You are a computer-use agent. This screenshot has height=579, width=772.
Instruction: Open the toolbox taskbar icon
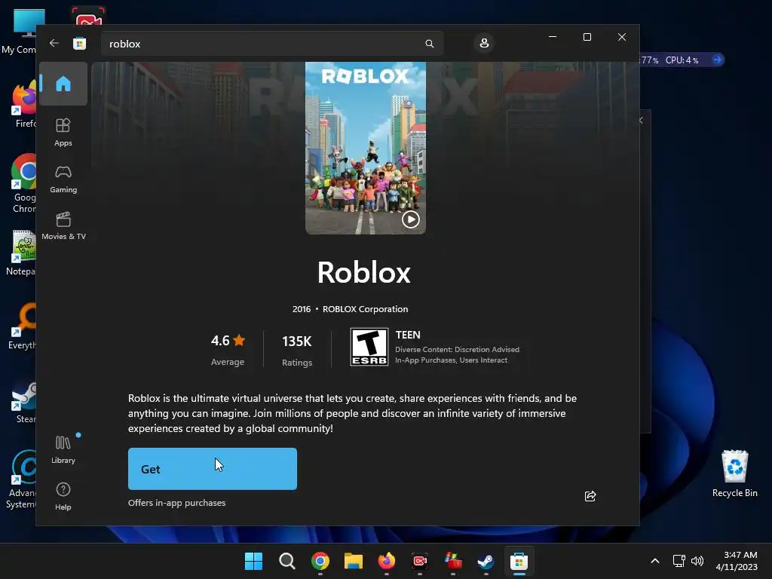[x=453, y=561]
